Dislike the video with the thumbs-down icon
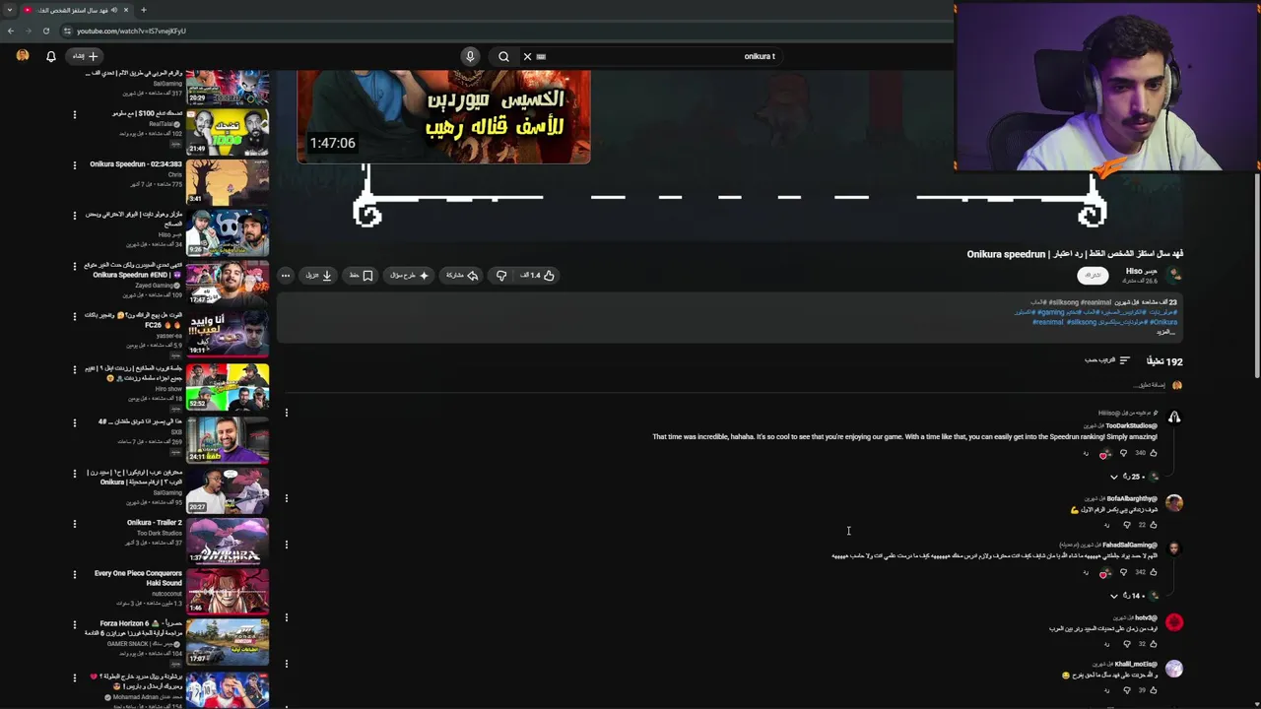This screenshot has height=709, width=1261. pyautogui.click(x=501, y=276)
